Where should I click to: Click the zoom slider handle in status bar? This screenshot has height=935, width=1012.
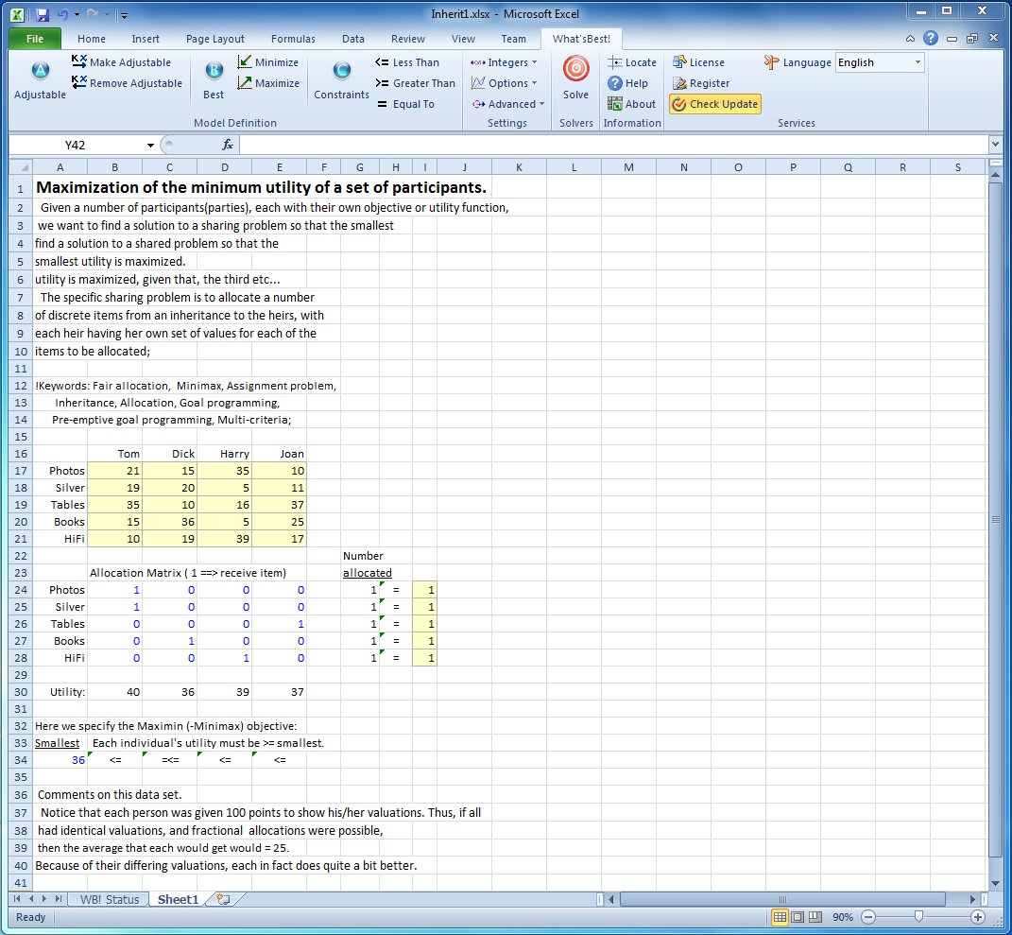(918, 917)
